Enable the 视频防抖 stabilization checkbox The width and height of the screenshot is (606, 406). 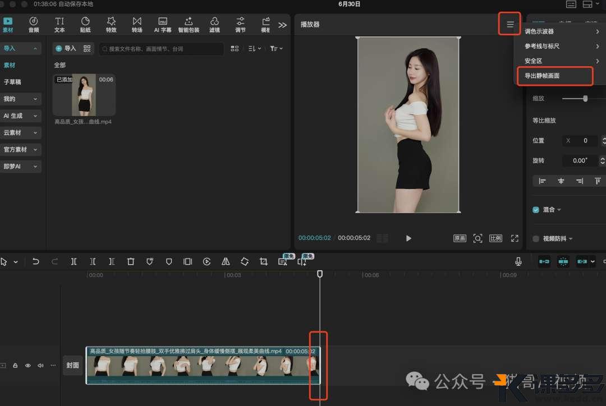[x=536, y=239]
